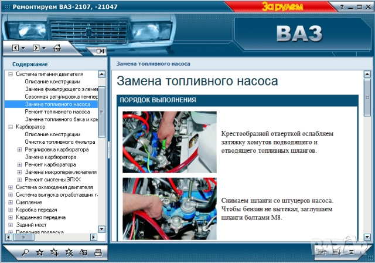Screen dimensions: 375x263
Task: Click Регулировка карбюратора tree label
Action: tap(57, 150)
